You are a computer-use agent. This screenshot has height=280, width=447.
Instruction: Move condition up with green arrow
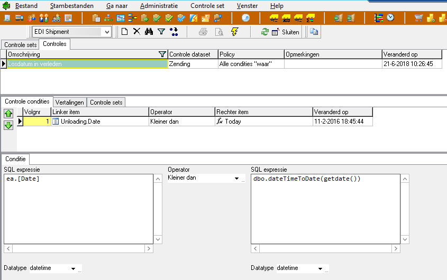point(8,114)
